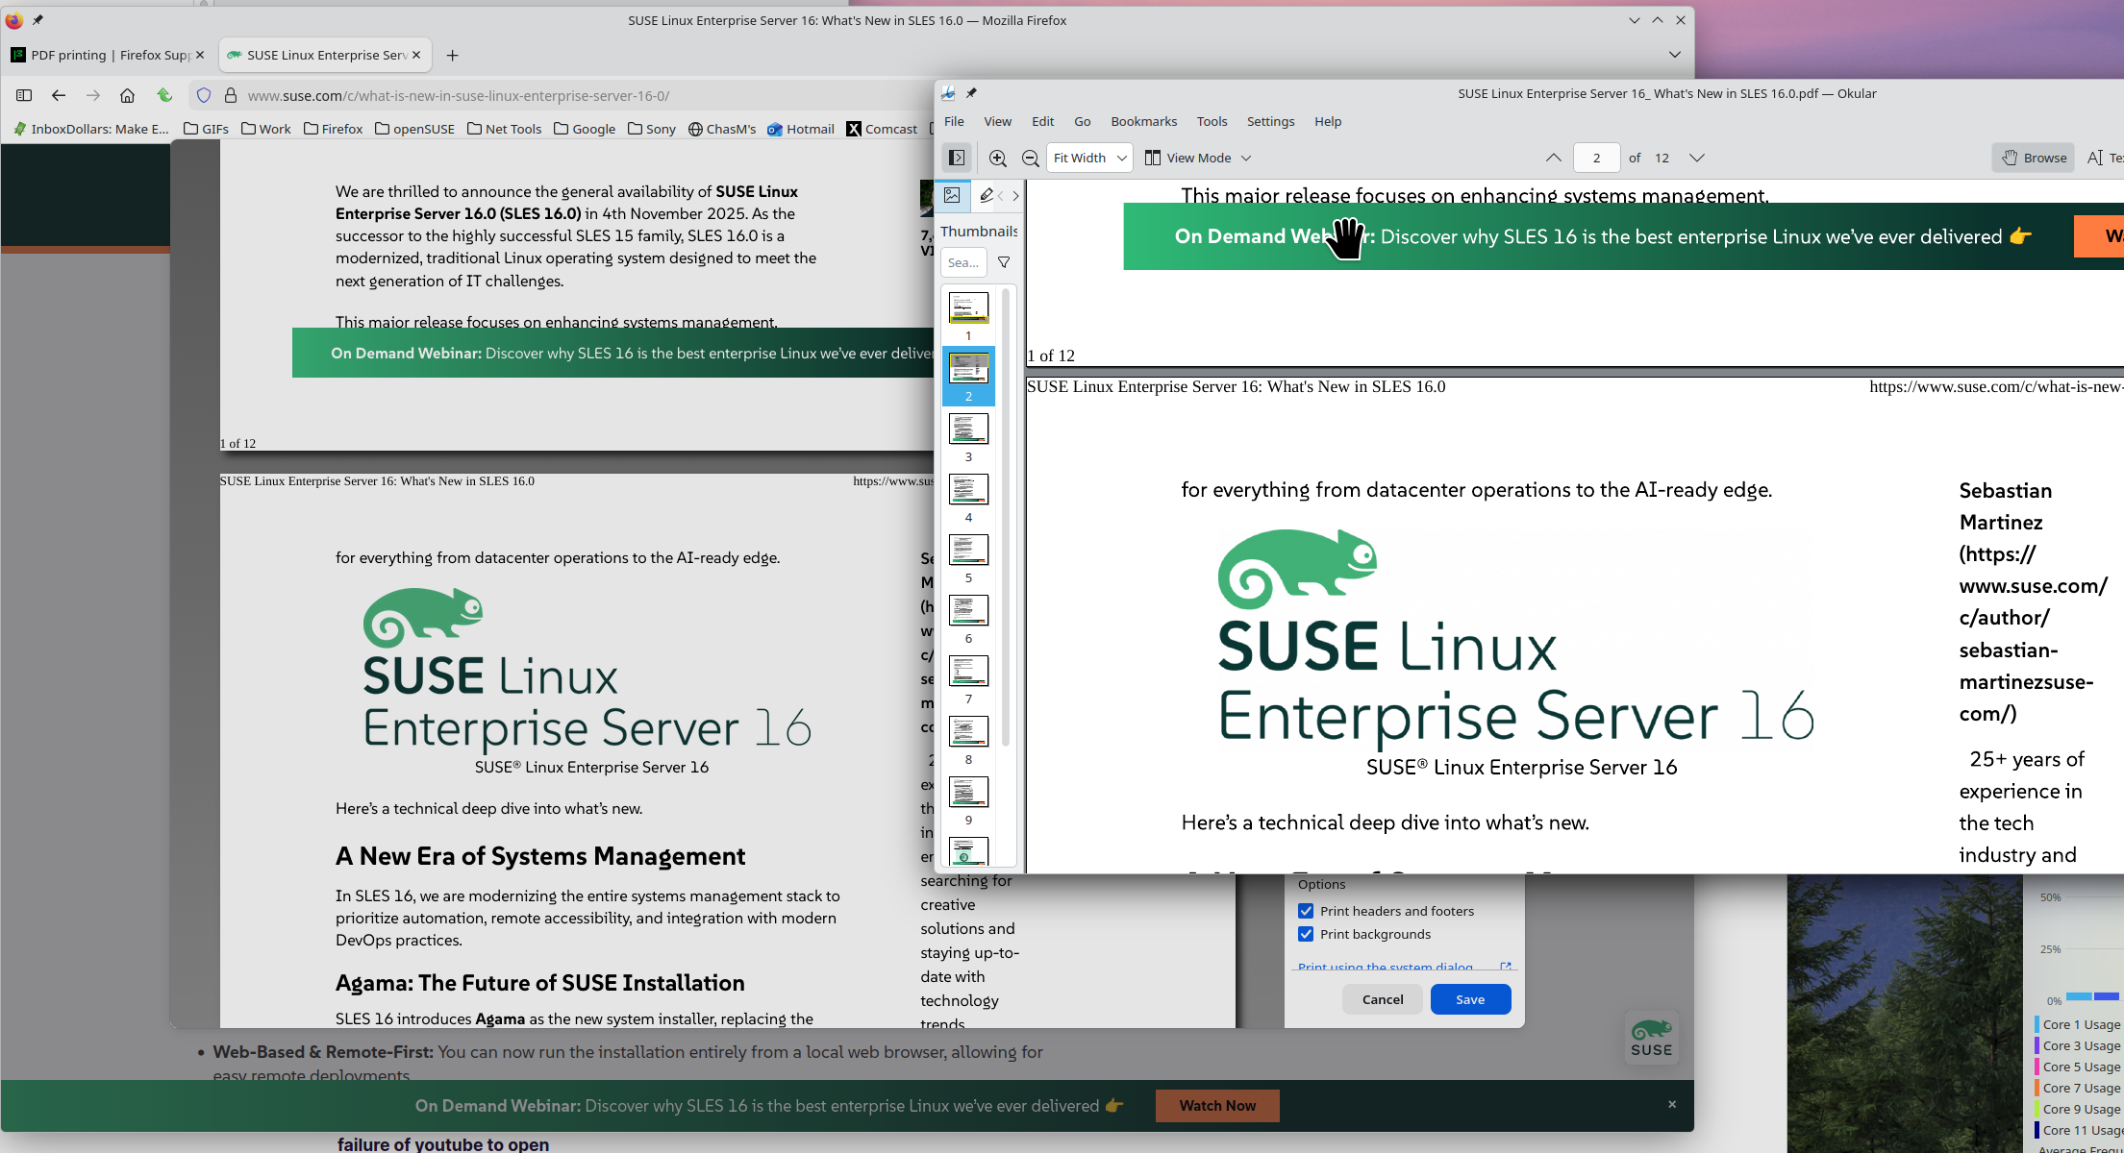Open the Fit Width zoom dropdown
The width and height of the screenshot is (2124, 1153).
pos(1089,158)
